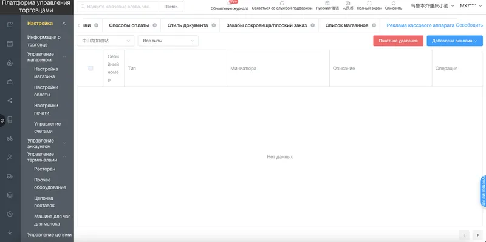Click the delivery truck sidebar icon
Viewport: 486px width, 242px height.
pyautogui.click(x=10, y=176)
